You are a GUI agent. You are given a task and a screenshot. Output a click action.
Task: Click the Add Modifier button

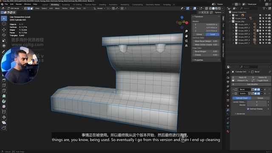click(251, 84)
